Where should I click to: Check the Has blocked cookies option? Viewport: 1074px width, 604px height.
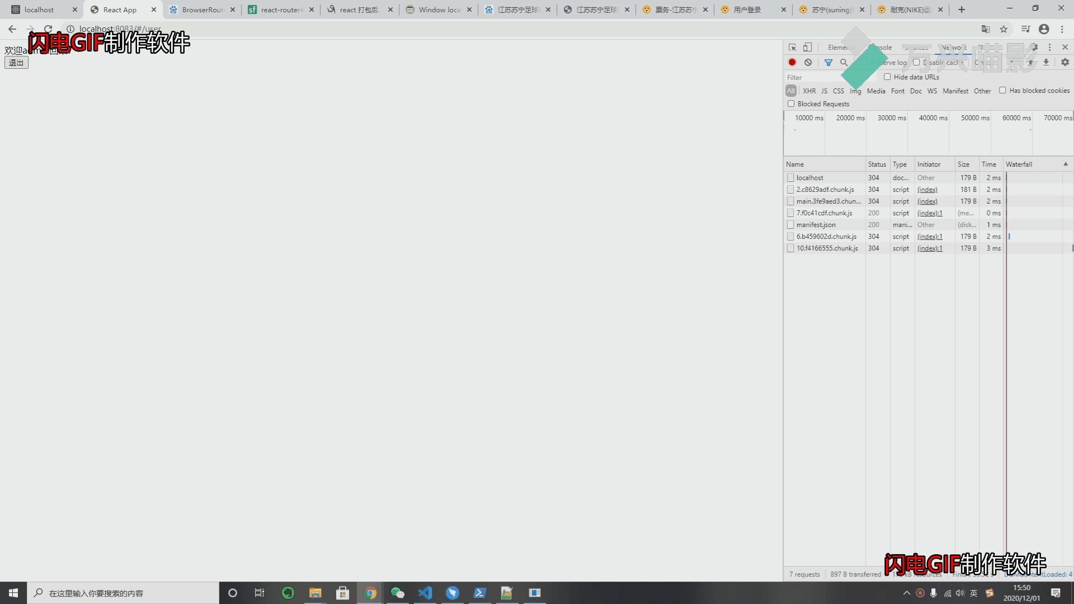tap(1002, 91)
